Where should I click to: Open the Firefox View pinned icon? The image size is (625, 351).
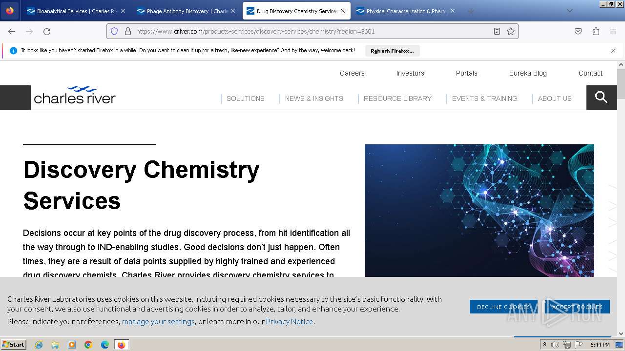[x=10, y=11]
